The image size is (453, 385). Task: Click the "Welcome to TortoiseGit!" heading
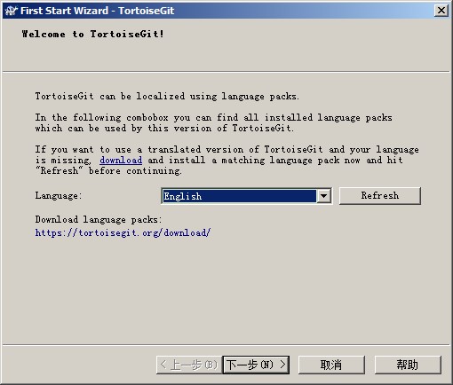click(x=92, y=34)
